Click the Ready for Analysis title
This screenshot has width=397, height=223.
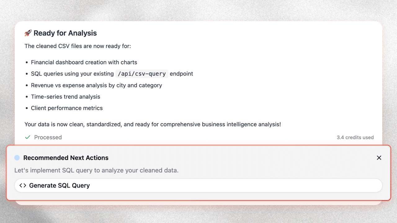pos(66,33)
